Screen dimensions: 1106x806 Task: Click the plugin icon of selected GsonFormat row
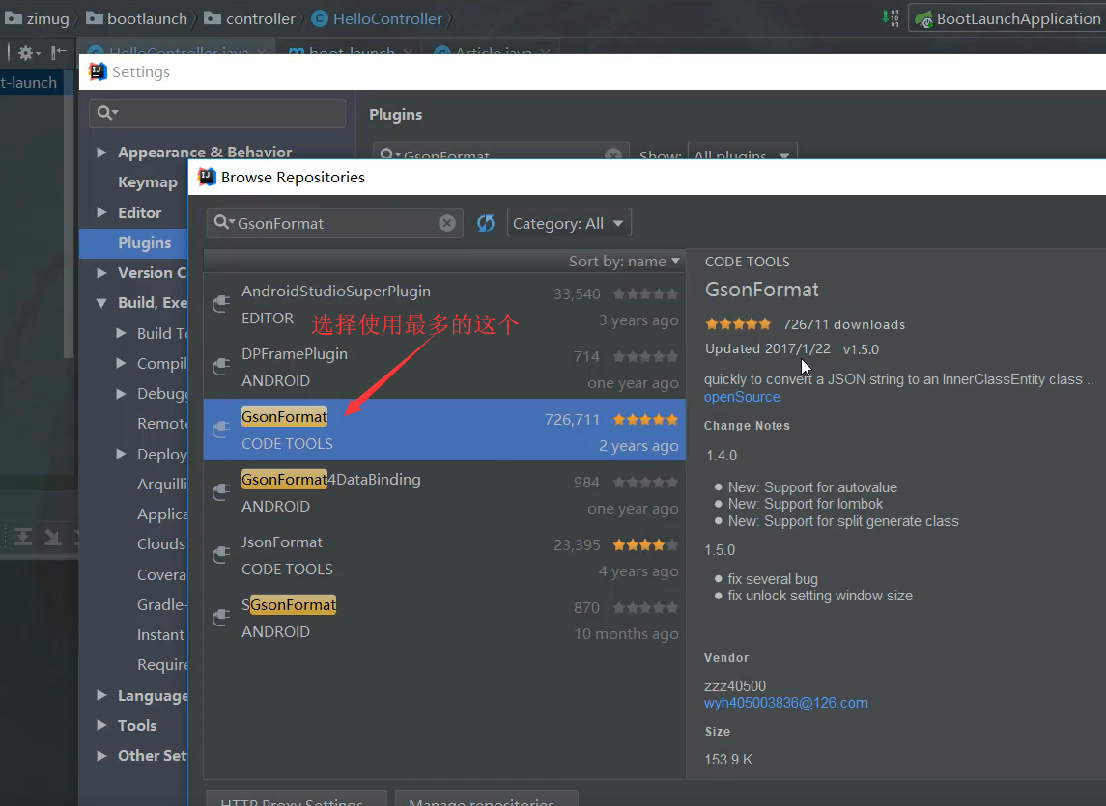(221, 430)
